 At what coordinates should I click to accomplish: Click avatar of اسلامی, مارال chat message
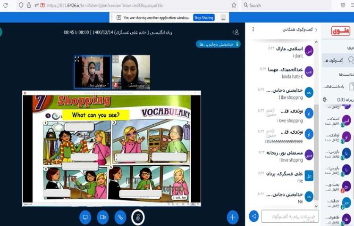pyautogui.click(x=309, y=51)
